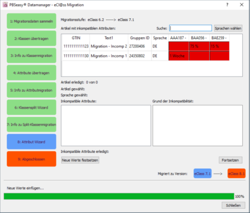Image resolution: width=250 pixels, height=213 pixels.
Task: Click inside the Grund der Inkompatibilität box
Action: 198,125
